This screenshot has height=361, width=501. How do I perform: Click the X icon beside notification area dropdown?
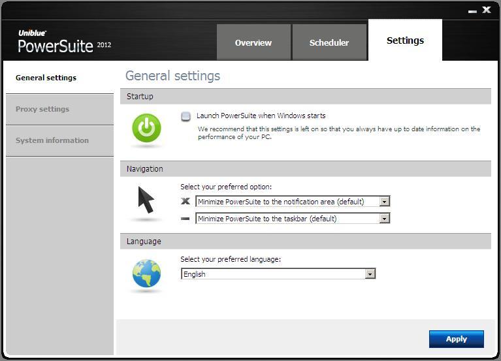pos(186,201)
